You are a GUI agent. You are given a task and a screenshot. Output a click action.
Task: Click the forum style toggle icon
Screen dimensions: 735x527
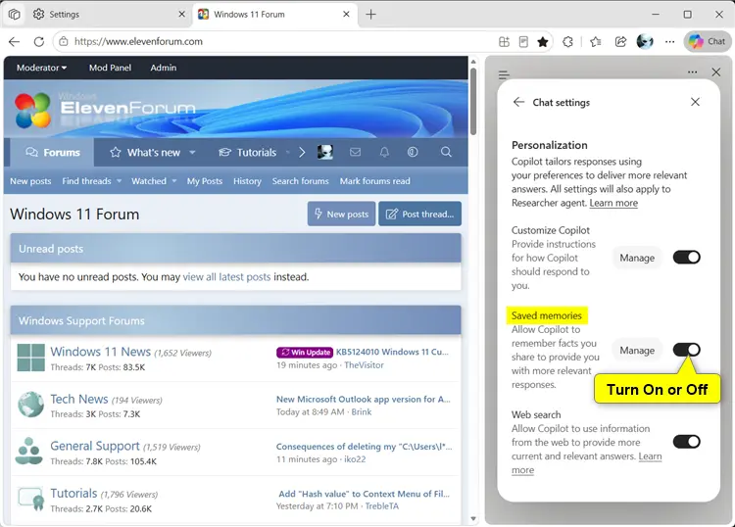coord(413,152)
